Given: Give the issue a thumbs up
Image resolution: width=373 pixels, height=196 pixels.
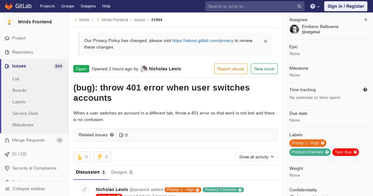Looking at the screenshot, I should tap(82, 157).
